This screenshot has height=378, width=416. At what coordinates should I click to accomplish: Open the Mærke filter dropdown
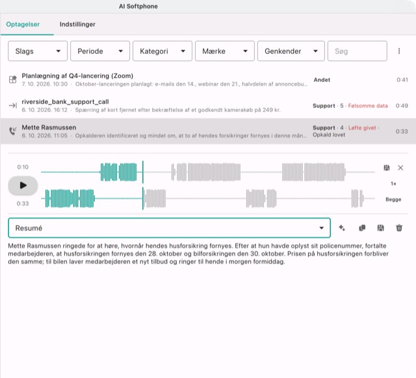pyautogui.click(x=225, y=51)
